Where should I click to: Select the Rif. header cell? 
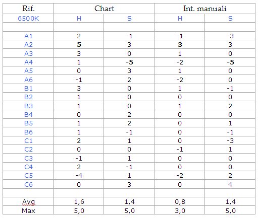(28, 9)
